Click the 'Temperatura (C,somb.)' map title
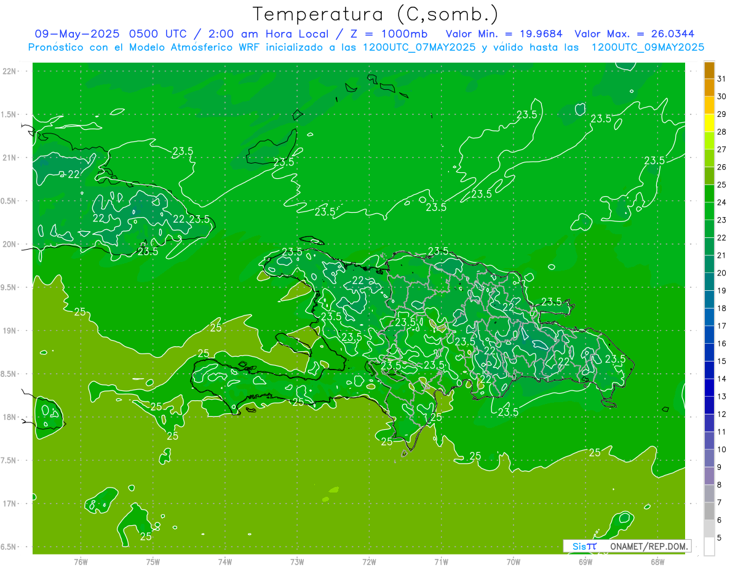The height and width of the screenshot is (570, 738). [x=376, y=14]
